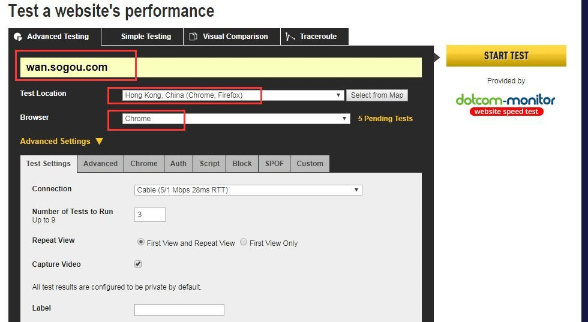The image size is (588, 322).
Task: Open the Chrome settings sub-tab
Action: [x=144, y=164]
